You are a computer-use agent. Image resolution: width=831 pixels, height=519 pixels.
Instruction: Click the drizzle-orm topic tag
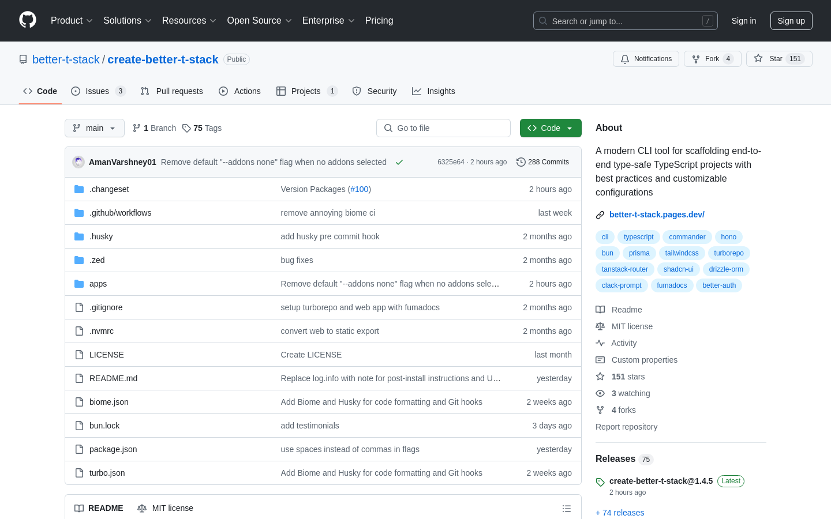click(726, 269)
